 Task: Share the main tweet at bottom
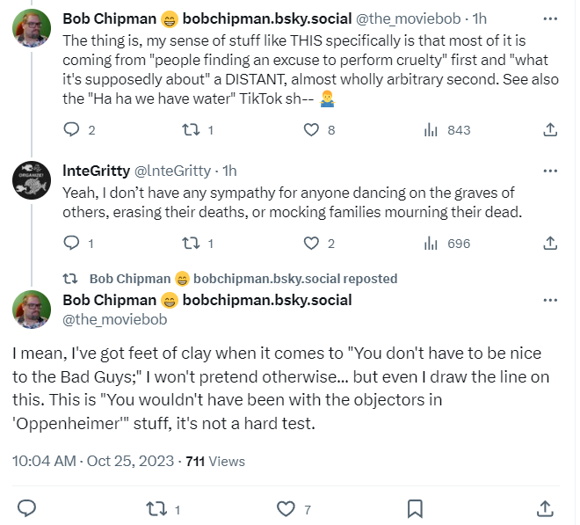click(545, 508)
